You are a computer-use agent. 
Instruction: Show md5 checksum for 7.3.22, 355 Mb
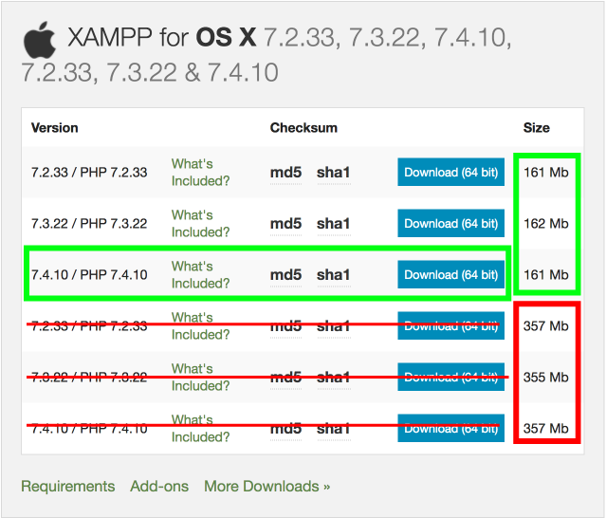click(285, 378)
